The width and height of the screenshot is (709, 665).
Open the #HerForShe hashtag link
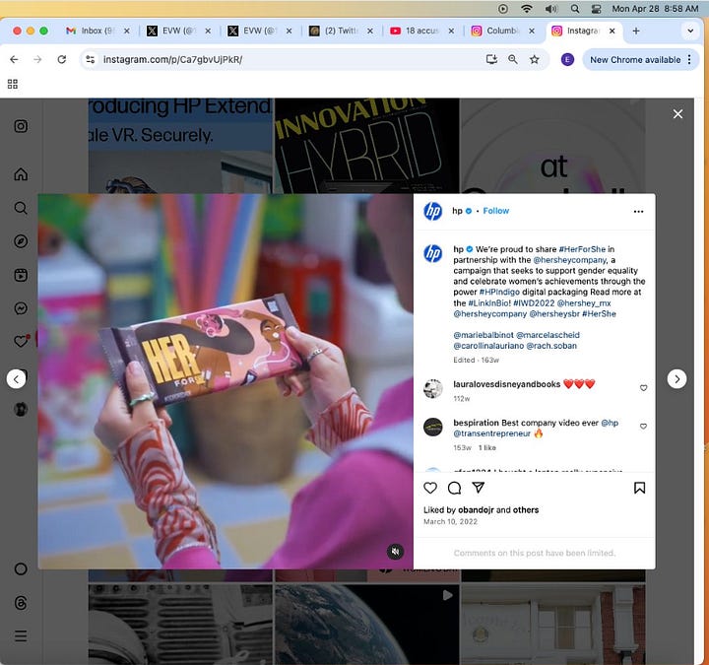(582, 249)
